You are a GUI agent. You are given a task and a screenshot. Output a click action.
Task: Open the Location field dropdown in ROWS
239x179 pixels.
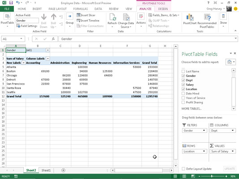(x=204, y=151)
